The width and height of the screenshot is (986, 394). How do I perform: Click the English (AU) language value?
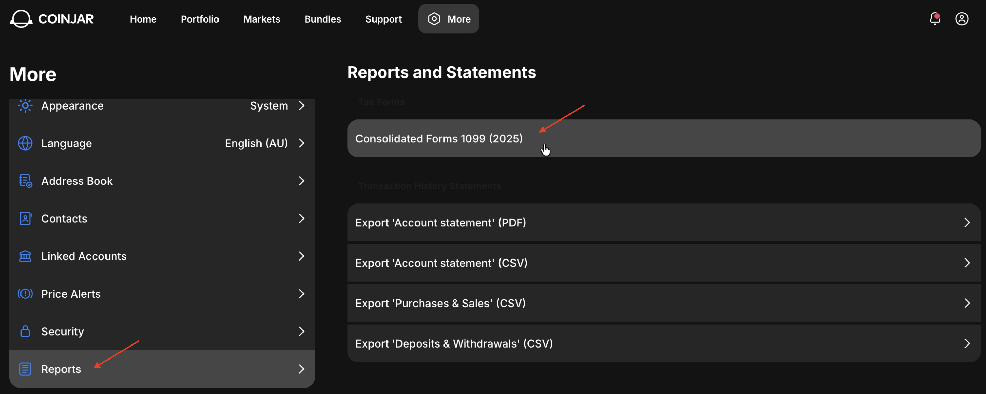(256, 143)
